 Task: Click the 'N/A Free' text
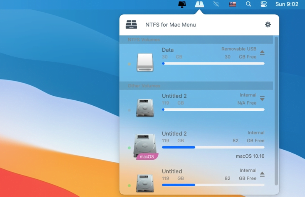coord(247,103)
